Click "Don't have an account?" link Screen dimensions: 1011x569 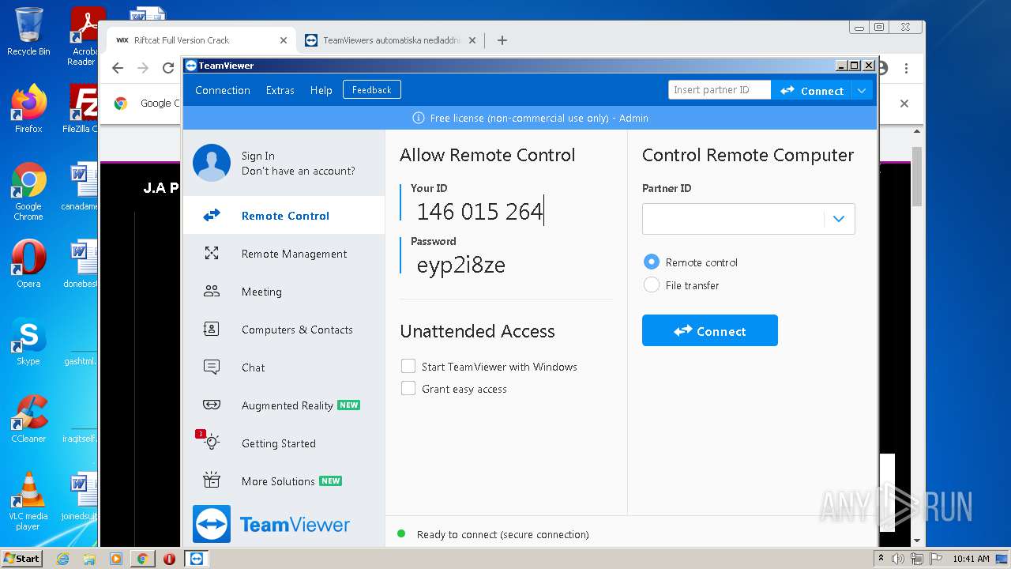299,171
